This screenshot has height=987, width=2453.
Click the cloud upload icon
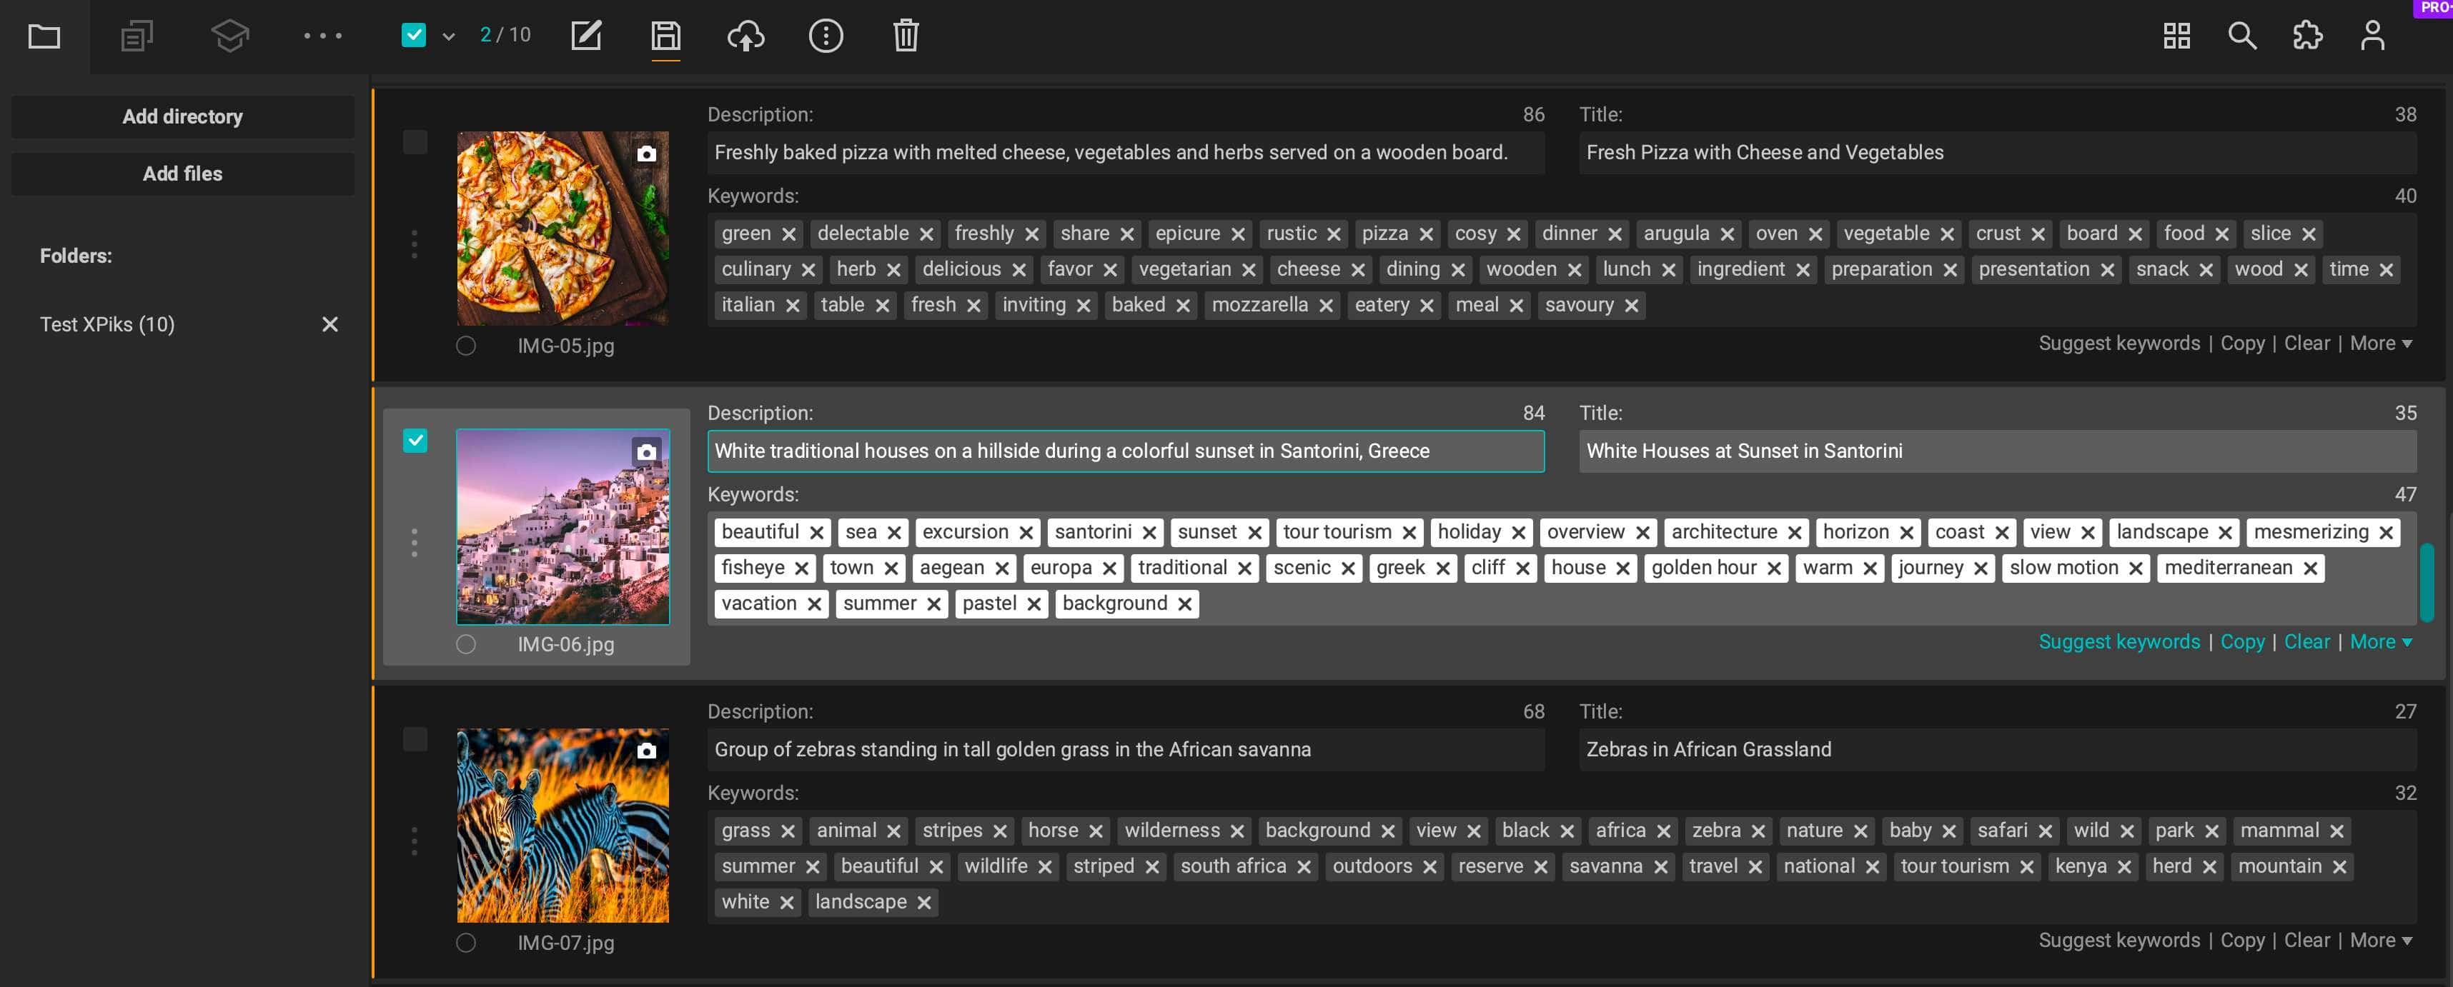(745, 36)
